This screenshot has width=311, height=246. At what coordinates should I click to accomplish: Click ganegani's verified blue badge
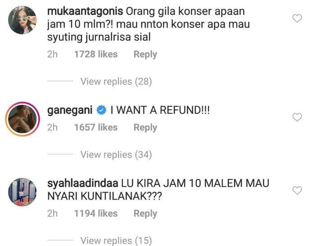[x=101, y=110]
